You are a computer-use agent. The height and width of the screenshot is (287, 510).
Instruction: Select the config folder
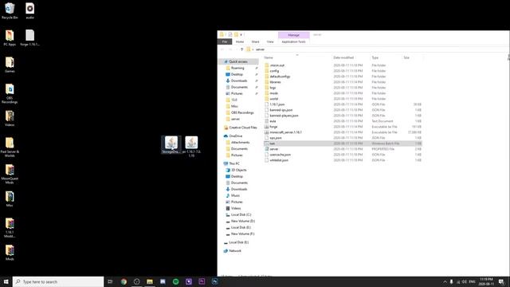tap(274, 71)
